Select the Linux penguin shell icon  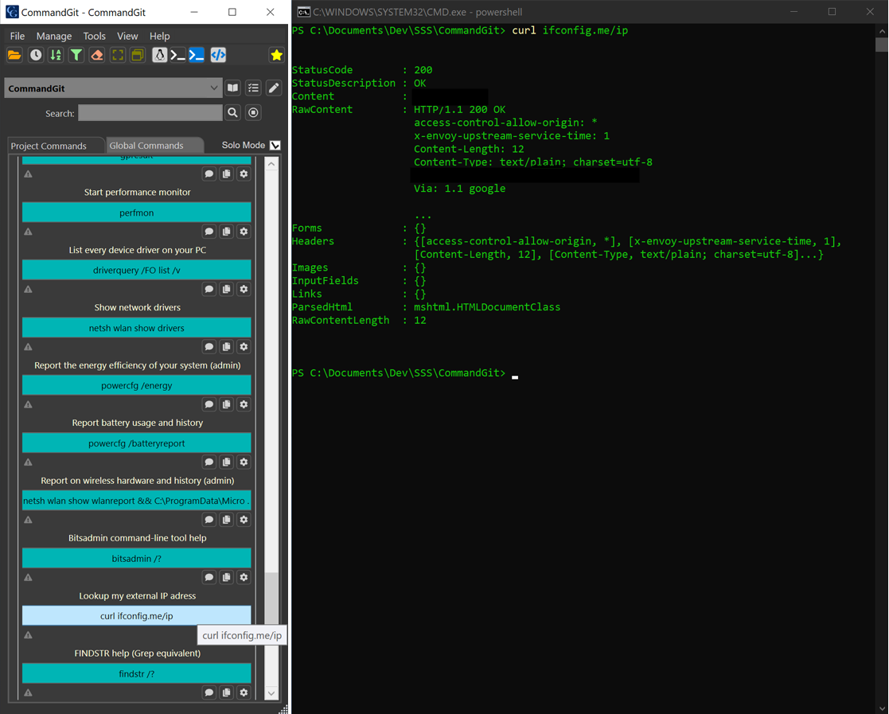point(159,56)
